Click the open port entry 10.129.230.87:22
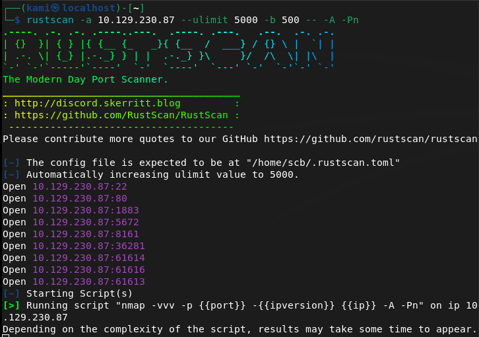The width and height of the screenshot is (479, 337). (80, 186)
